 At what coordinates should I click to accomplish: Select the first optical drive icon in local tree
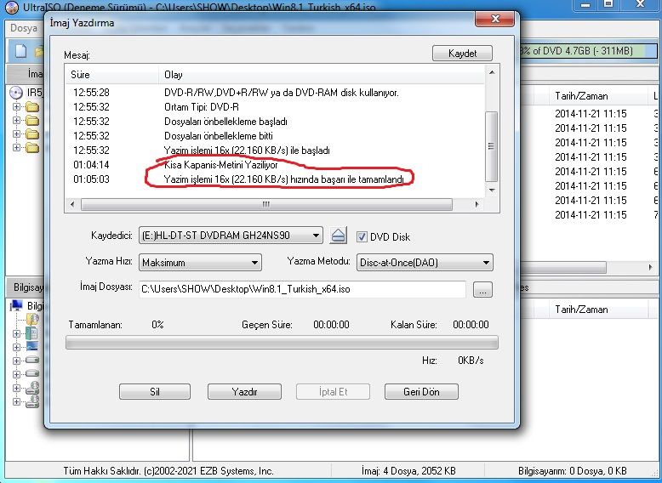pos(32,388)
